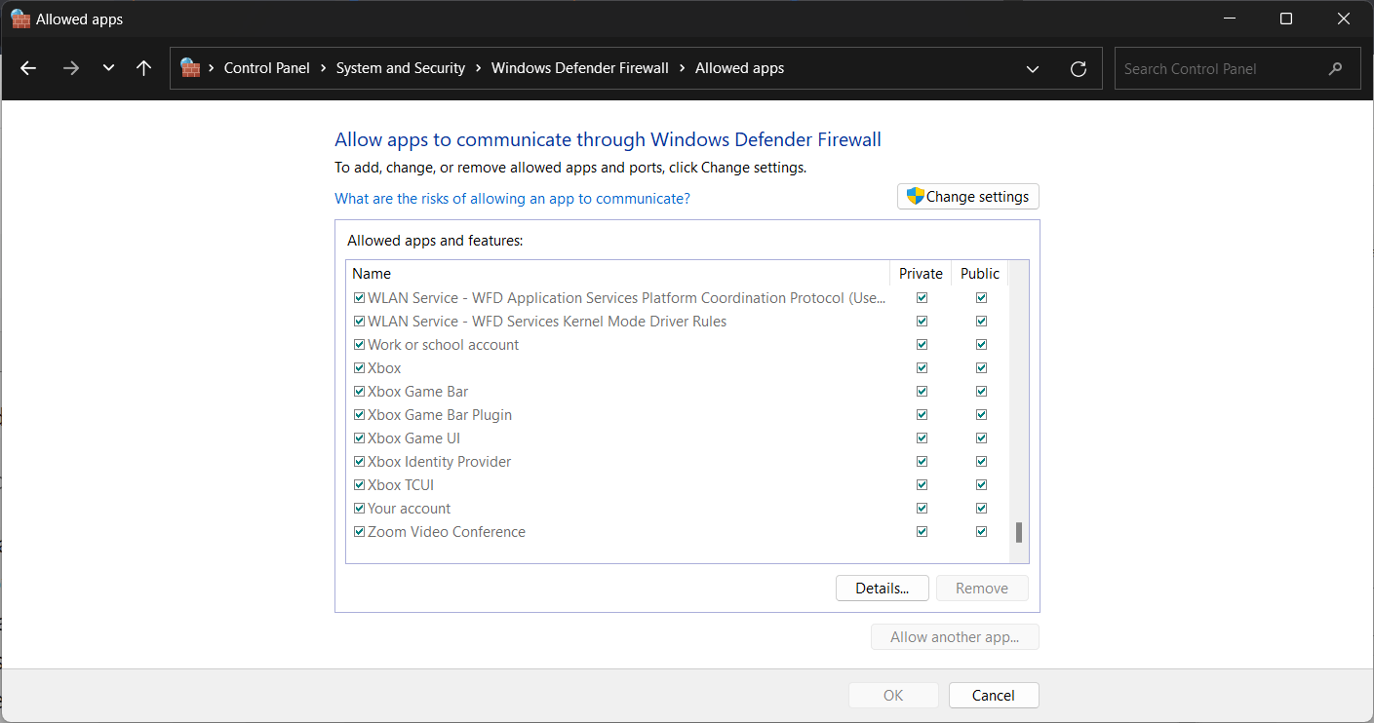Screen dimensions: 1374x723
Task: Select Allowed apps breadcrumb
Action: 739,68
